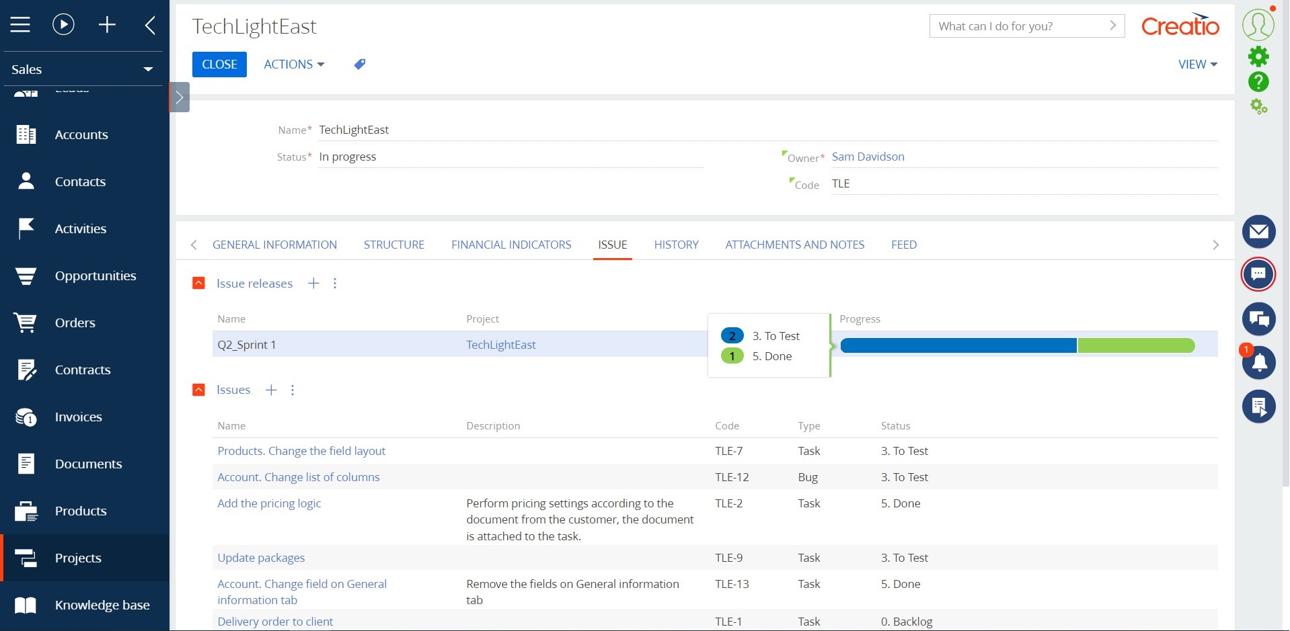Screen dimensions: 1290x631
Task: Switch to the History tab
Action: click(676, 245)
